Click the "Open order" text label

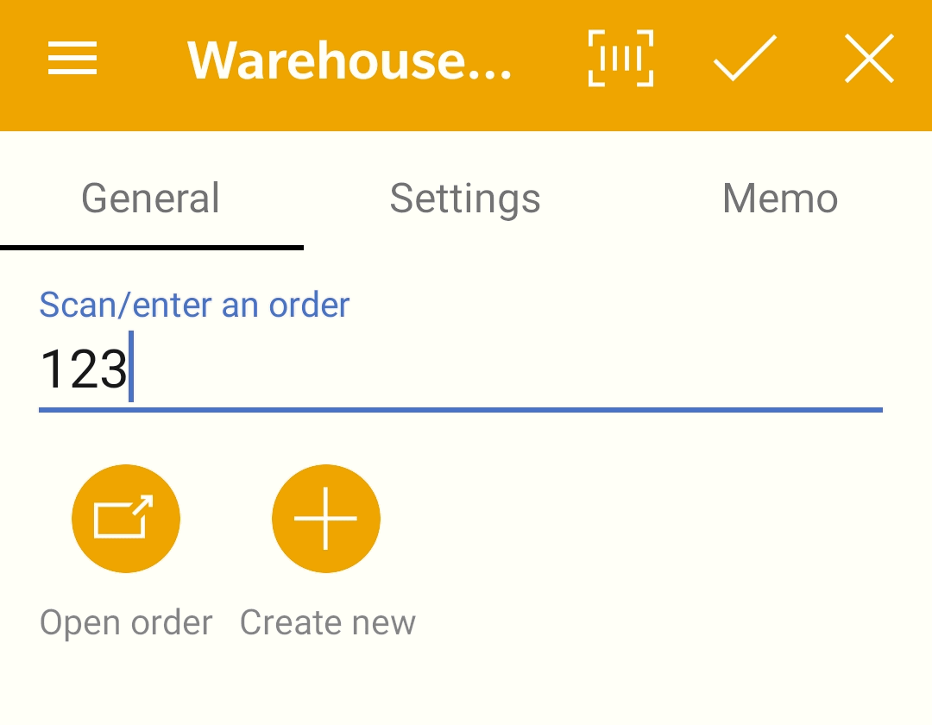(x=126, y=622)
